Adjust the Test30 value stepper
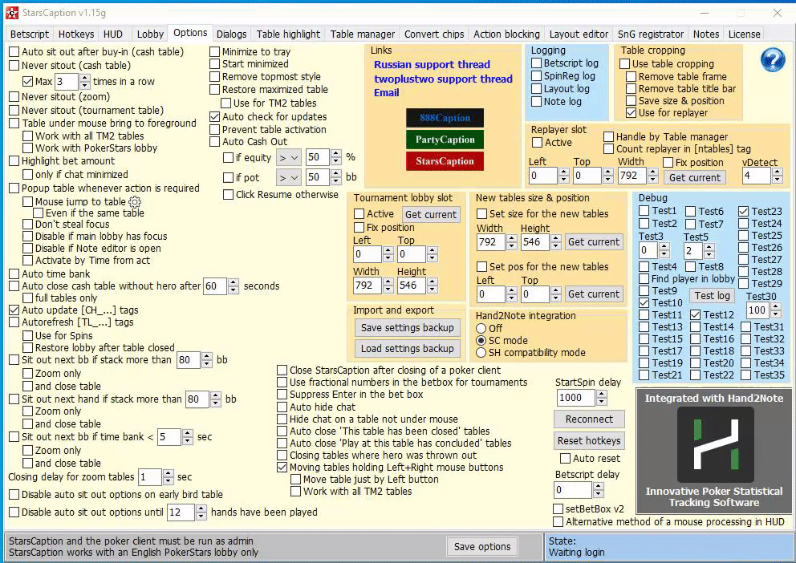 tap(775, 310)
